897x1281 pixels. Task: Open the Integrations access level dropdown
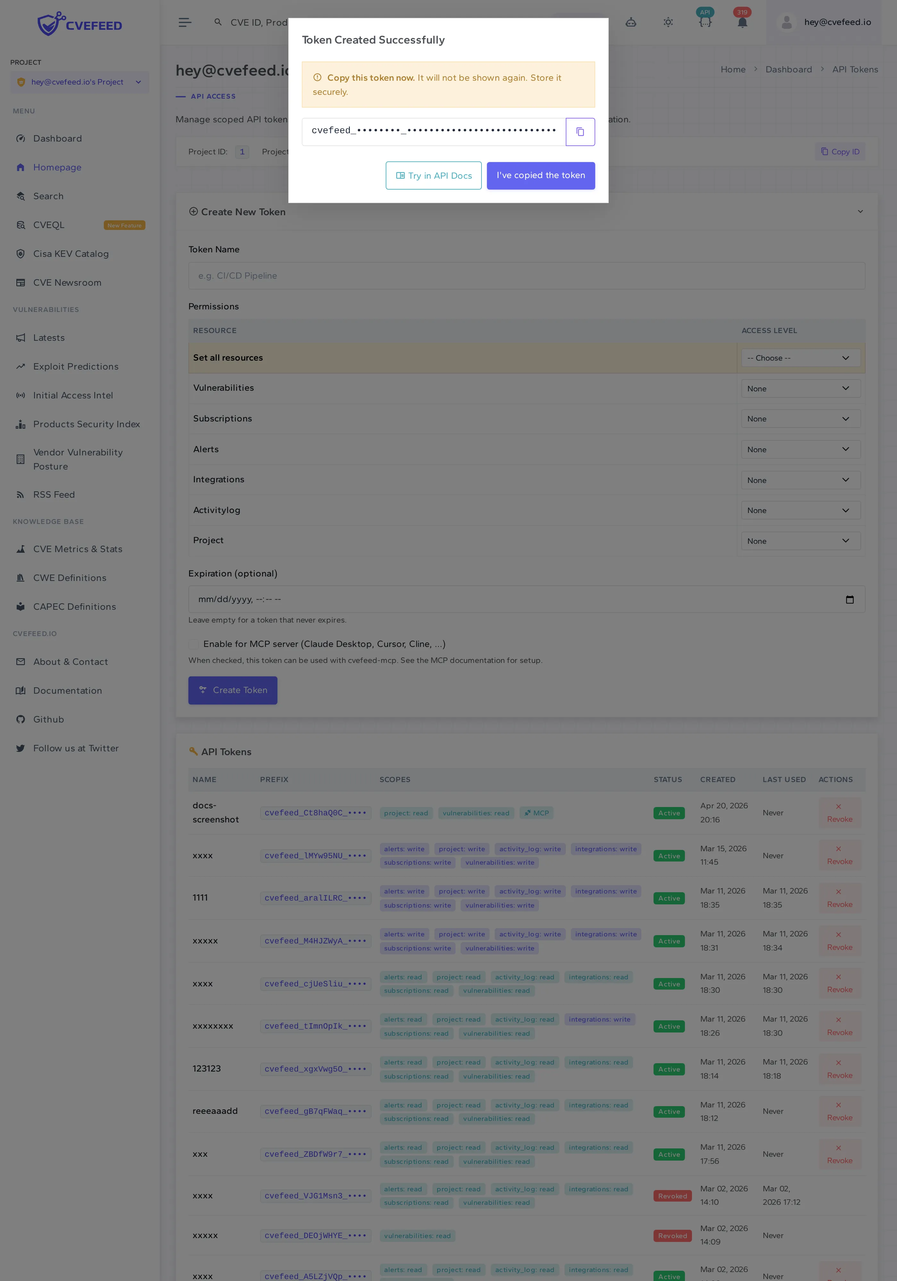(801, 480)
